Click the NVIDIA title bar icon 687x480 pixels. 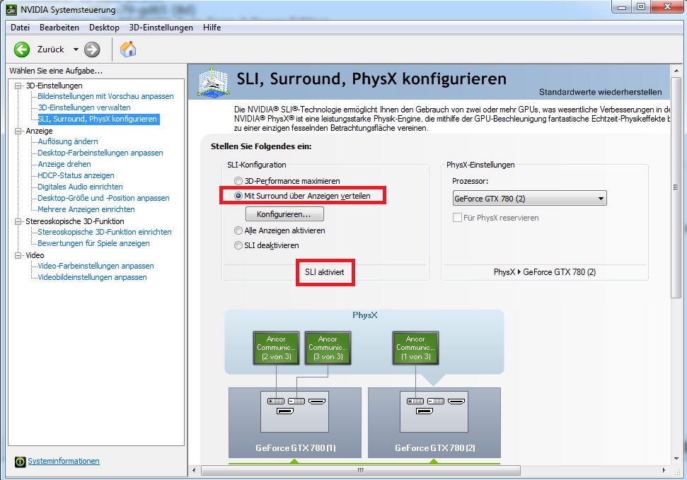point(11,9)
